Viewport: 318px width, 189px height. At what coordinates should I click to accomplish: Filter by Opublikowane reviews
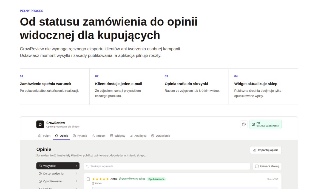[x=58, y=181]
